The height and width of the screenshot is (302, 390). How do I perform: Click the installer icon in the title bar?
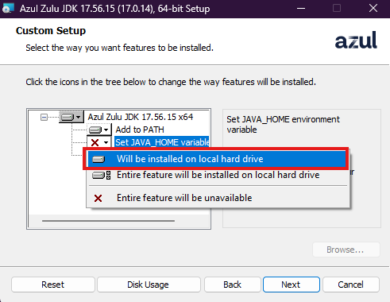7,8
